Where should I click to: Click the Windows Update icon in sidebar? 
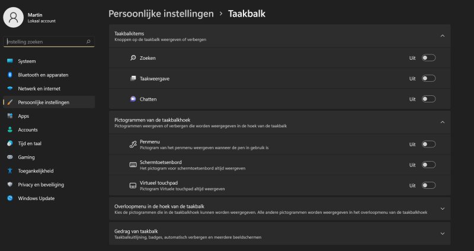pos(10,198)
